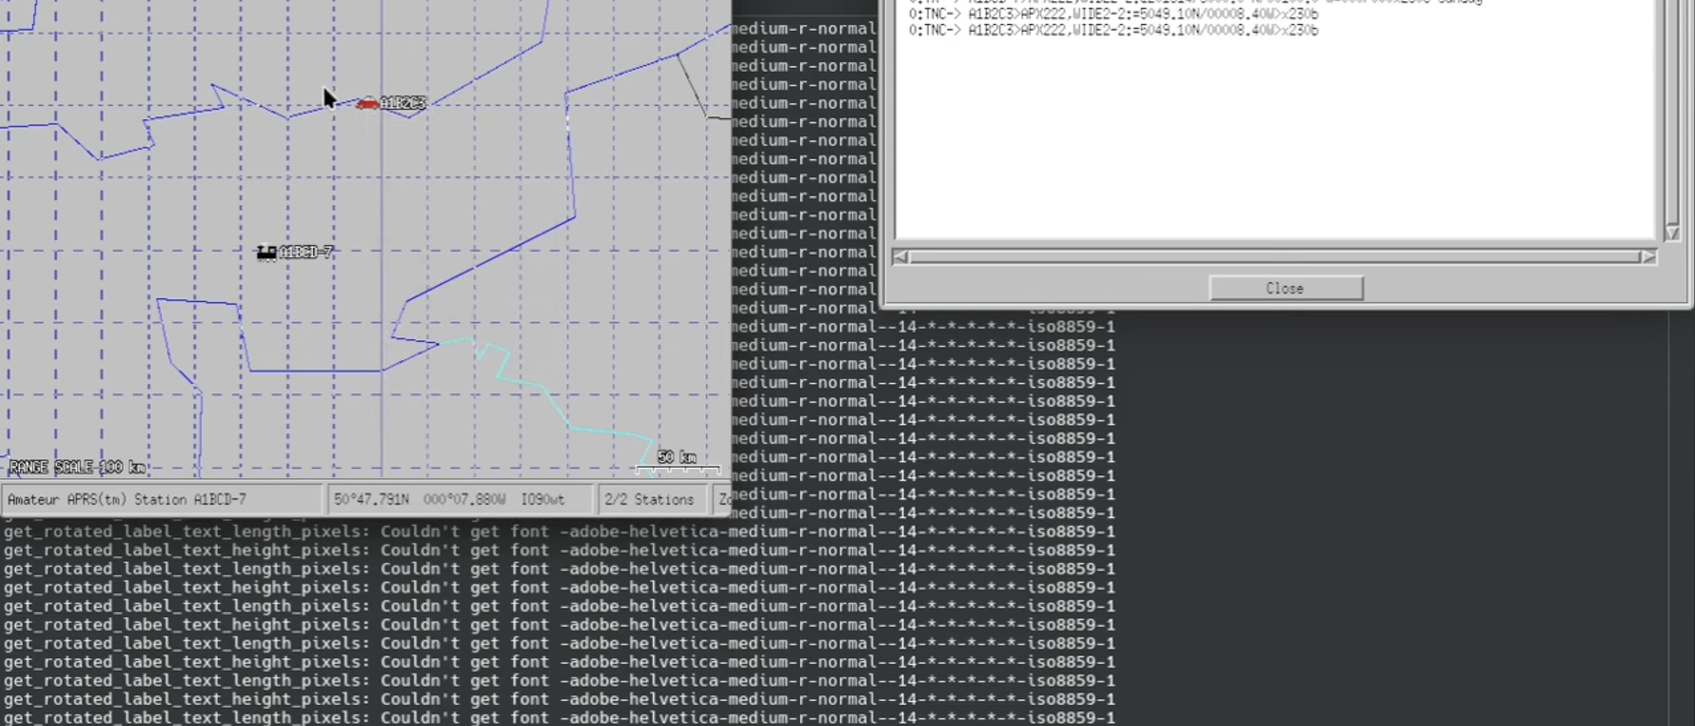Image resolution: width=1695 pixels, height=726 pixels.
Task: Click the right arrow of horizontal scrollbar
Action: [1648, 257]
